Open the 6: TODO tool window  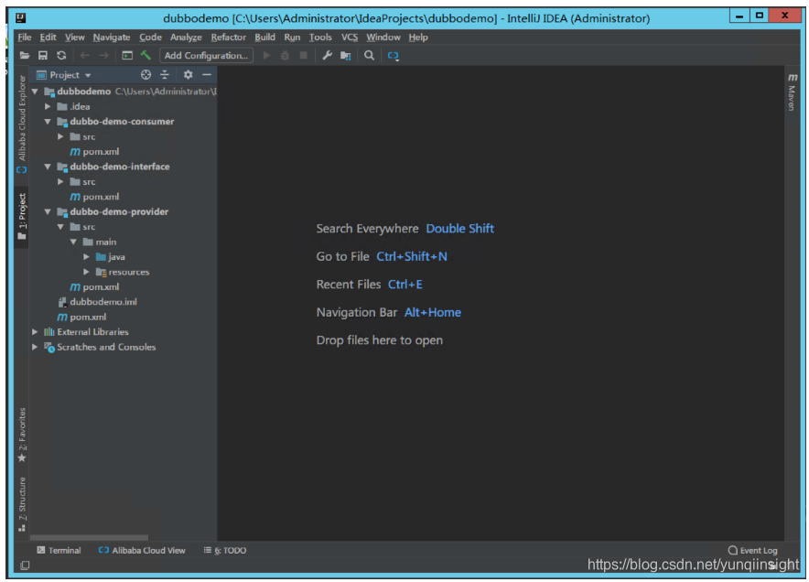225,551
